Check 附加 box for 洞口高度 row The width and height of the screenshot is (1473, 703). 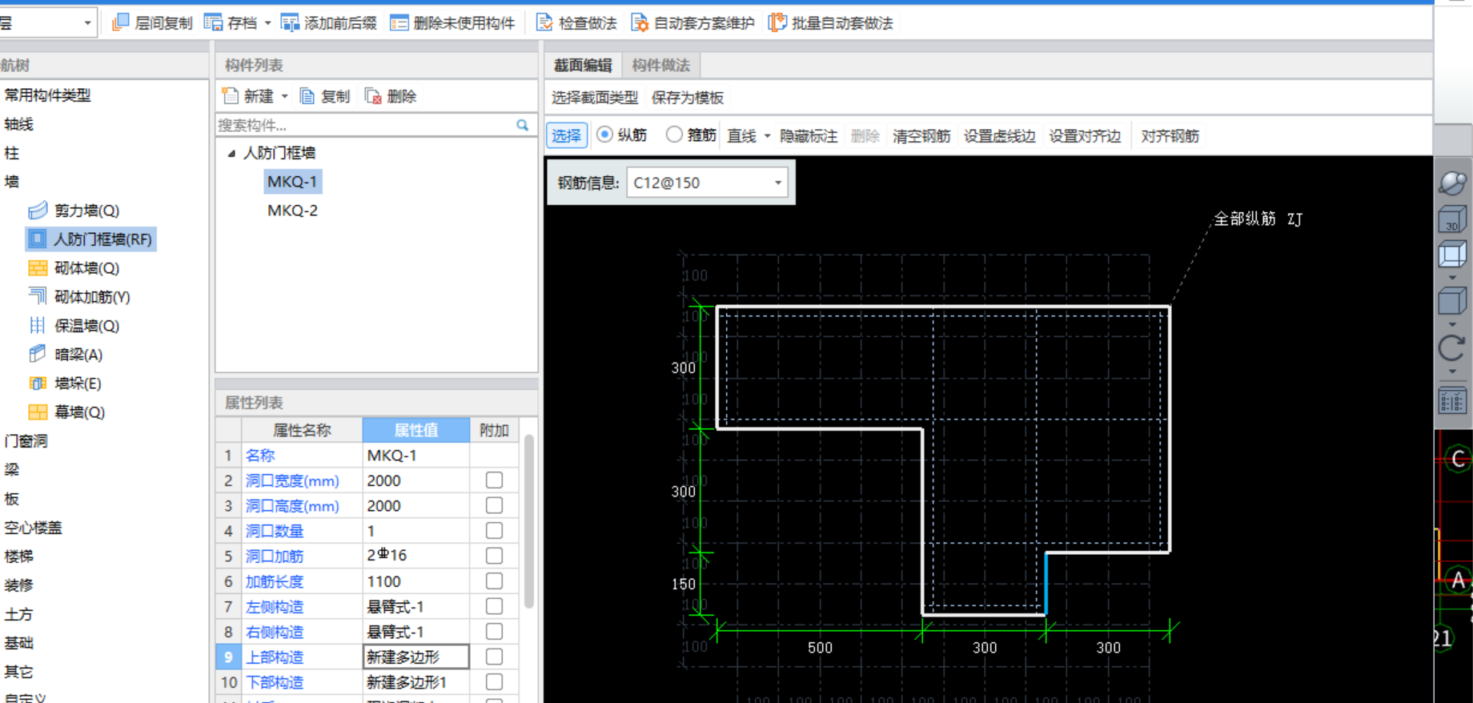click(494, 505)
